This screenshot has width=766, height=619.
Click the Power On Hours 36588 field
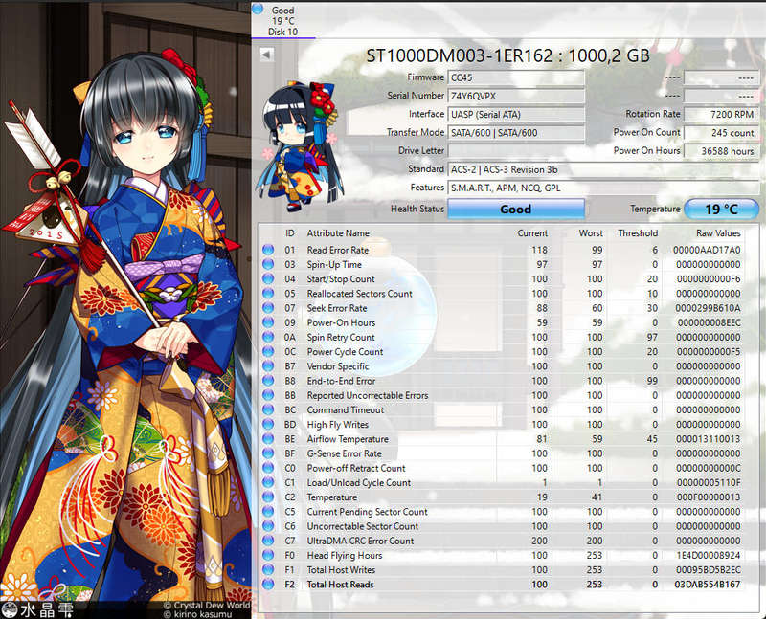(722, 151)
